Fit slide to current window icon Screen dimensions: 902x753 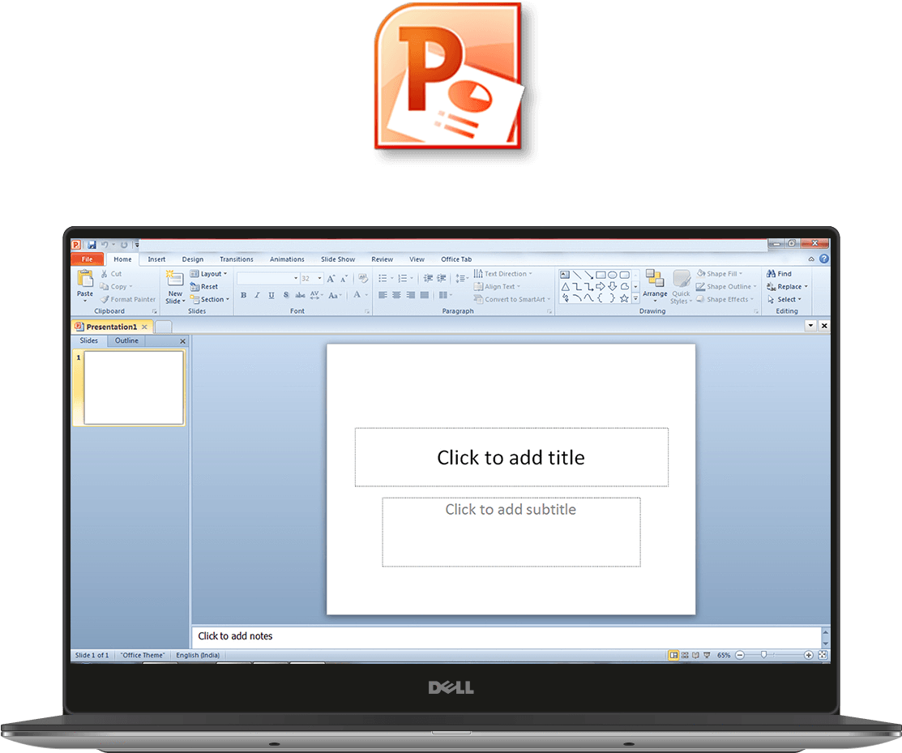pos(823,655)
